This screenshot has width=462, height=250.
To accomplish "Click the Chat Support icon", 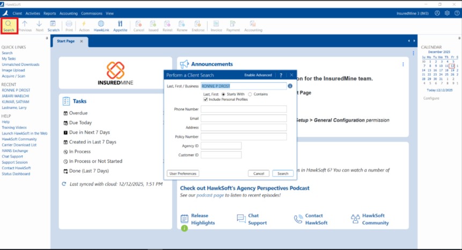I will tap(241, 219).
